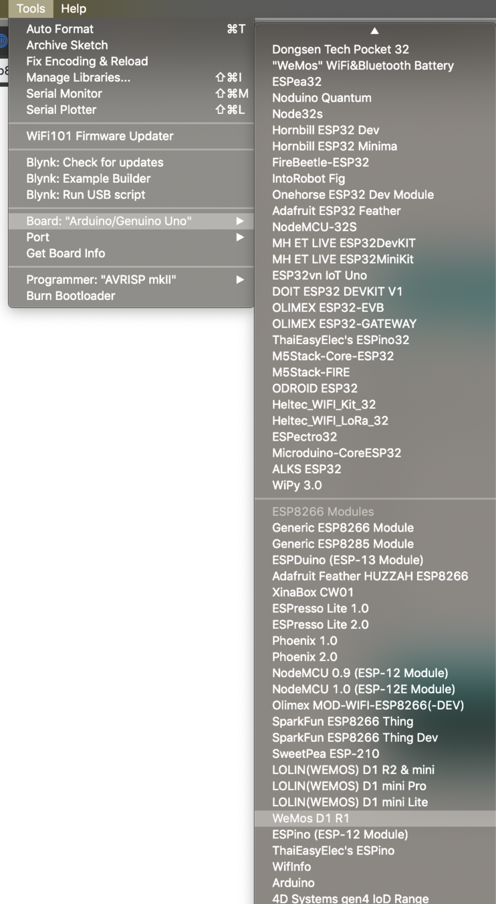Select FireBeetle-ESP32 board
This screenshot has width=496, height=904.
[x=375, y=161]
